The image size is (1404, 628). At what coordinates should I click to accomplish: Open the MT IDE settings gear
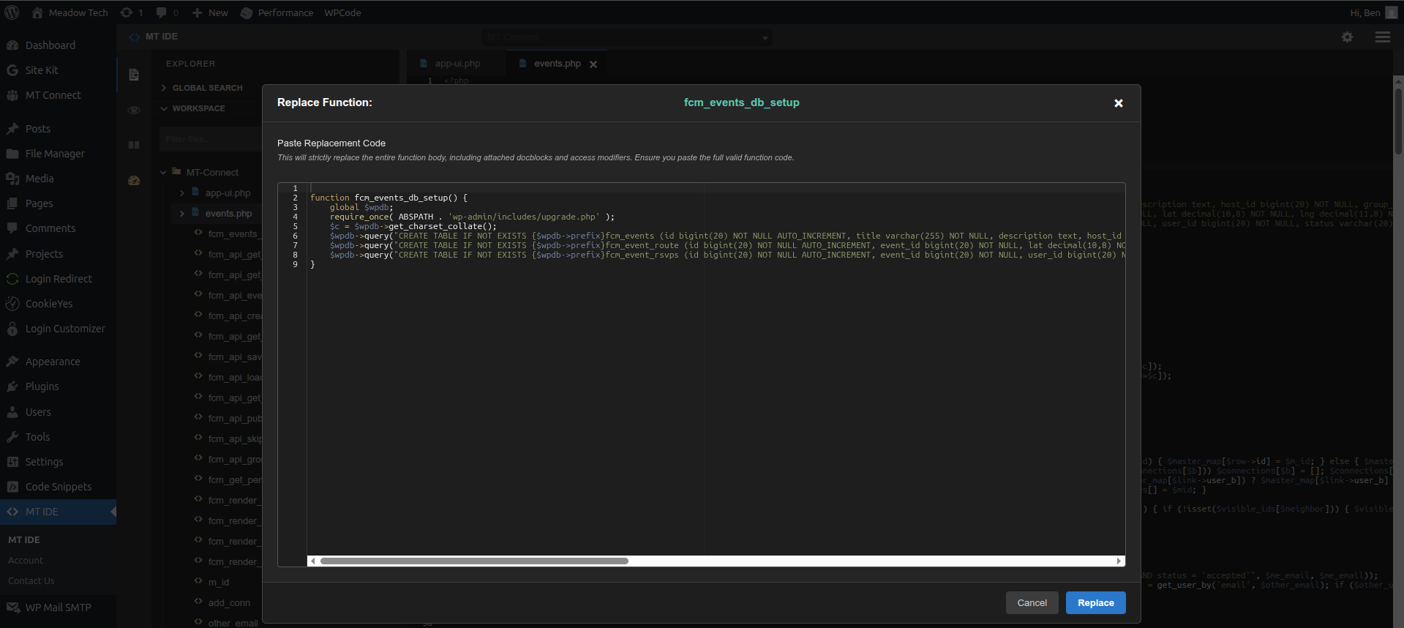pyautogui.click(x=1347, y=37)
